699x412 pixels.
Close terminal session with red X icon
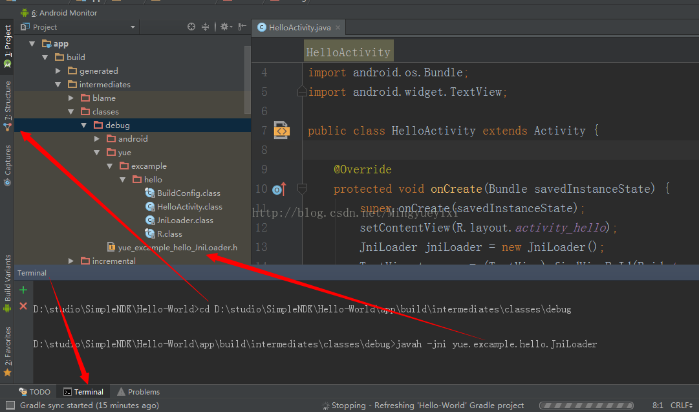coord(23,307)
